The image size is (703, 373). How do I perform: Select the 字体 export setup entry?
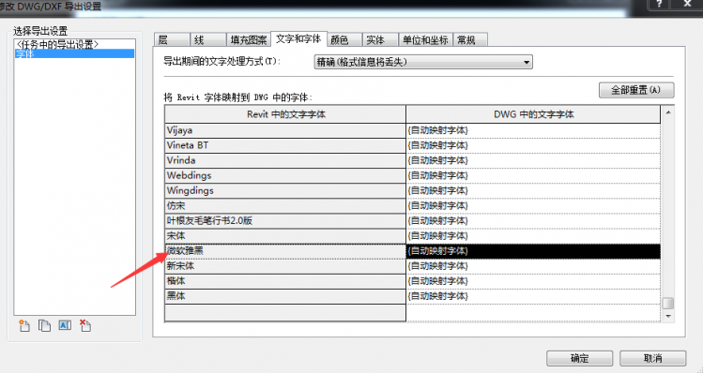74,53
